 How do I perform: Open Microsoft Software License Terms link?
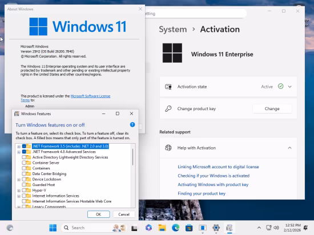click(x=90, y=96)
